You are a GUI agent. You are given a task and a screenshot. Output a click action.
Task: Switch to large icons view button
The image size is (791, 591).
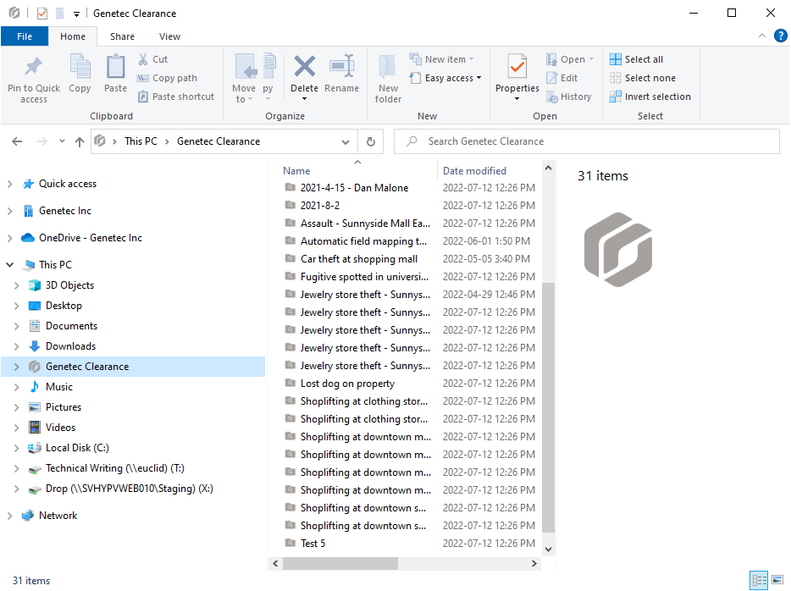click(777, 580)
